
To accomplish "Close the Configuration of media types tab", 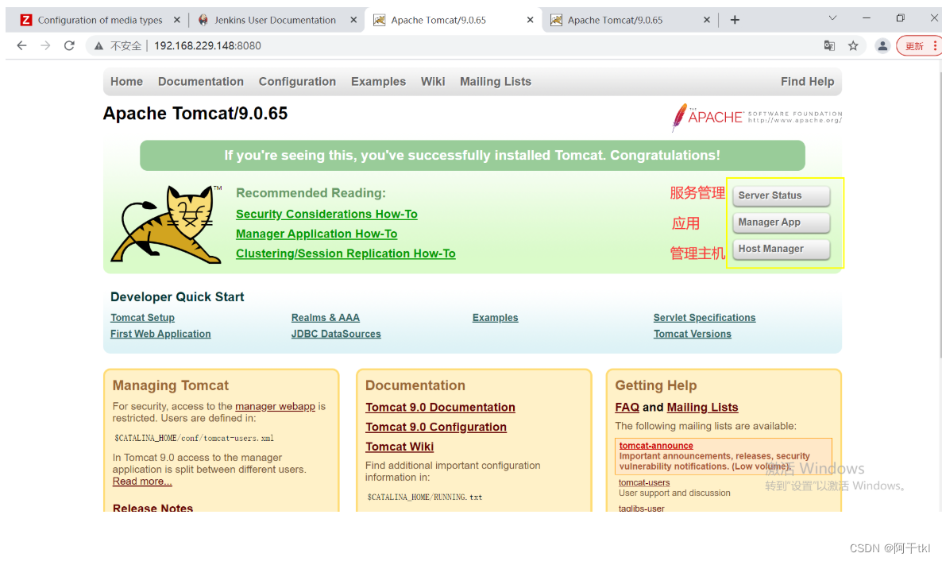I will (176, 20).
